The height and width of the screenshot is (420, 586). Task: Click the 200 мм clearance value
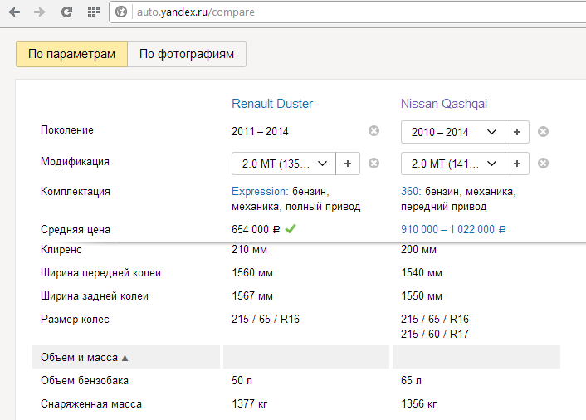pyautogui.click(x=418, y=249)
